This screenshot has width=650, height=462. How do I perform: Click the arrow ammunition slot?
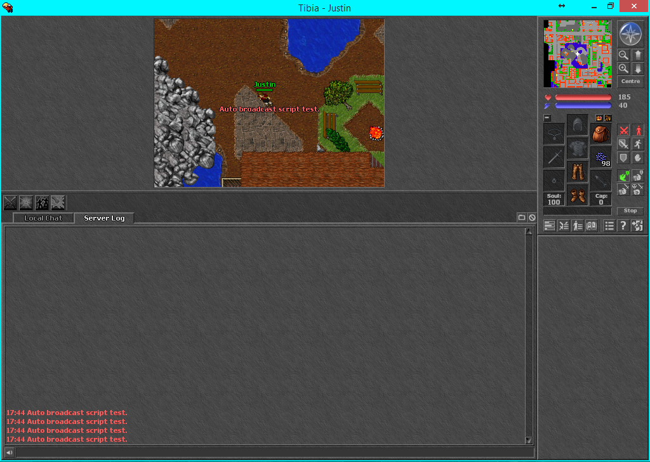[x=600, y=181]
